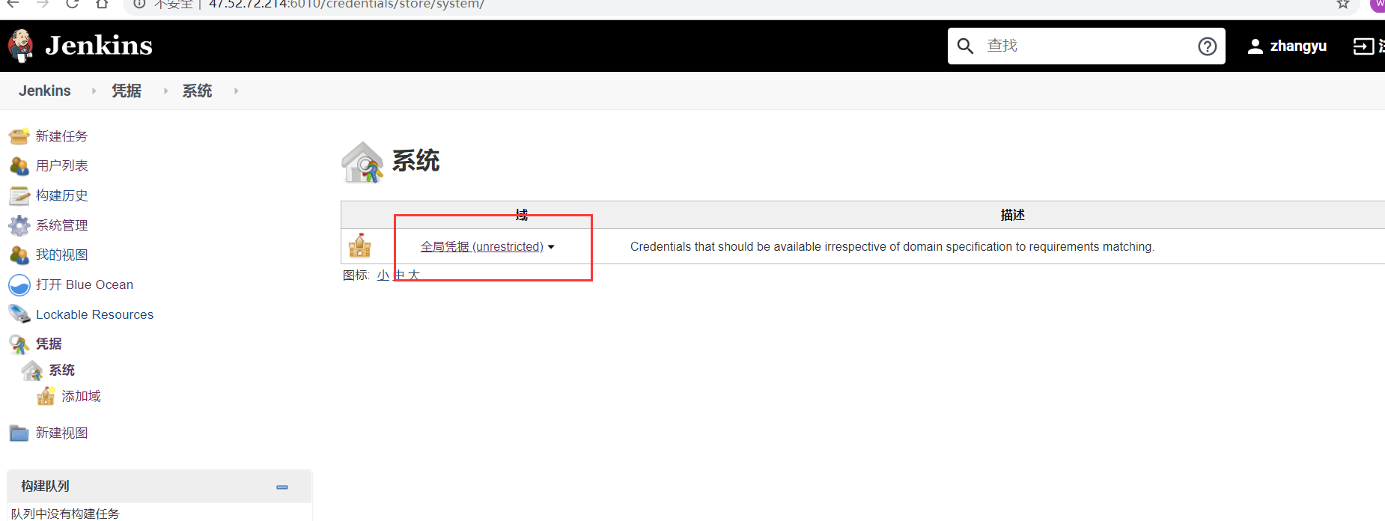Expand the arrow after Jenkins breadcrumb
The height and width of the screenshot is (521, 1385).
[94, 91]
